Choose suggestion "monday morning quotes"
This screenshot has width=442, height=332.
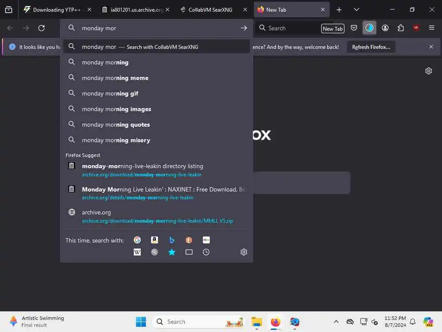156,124
